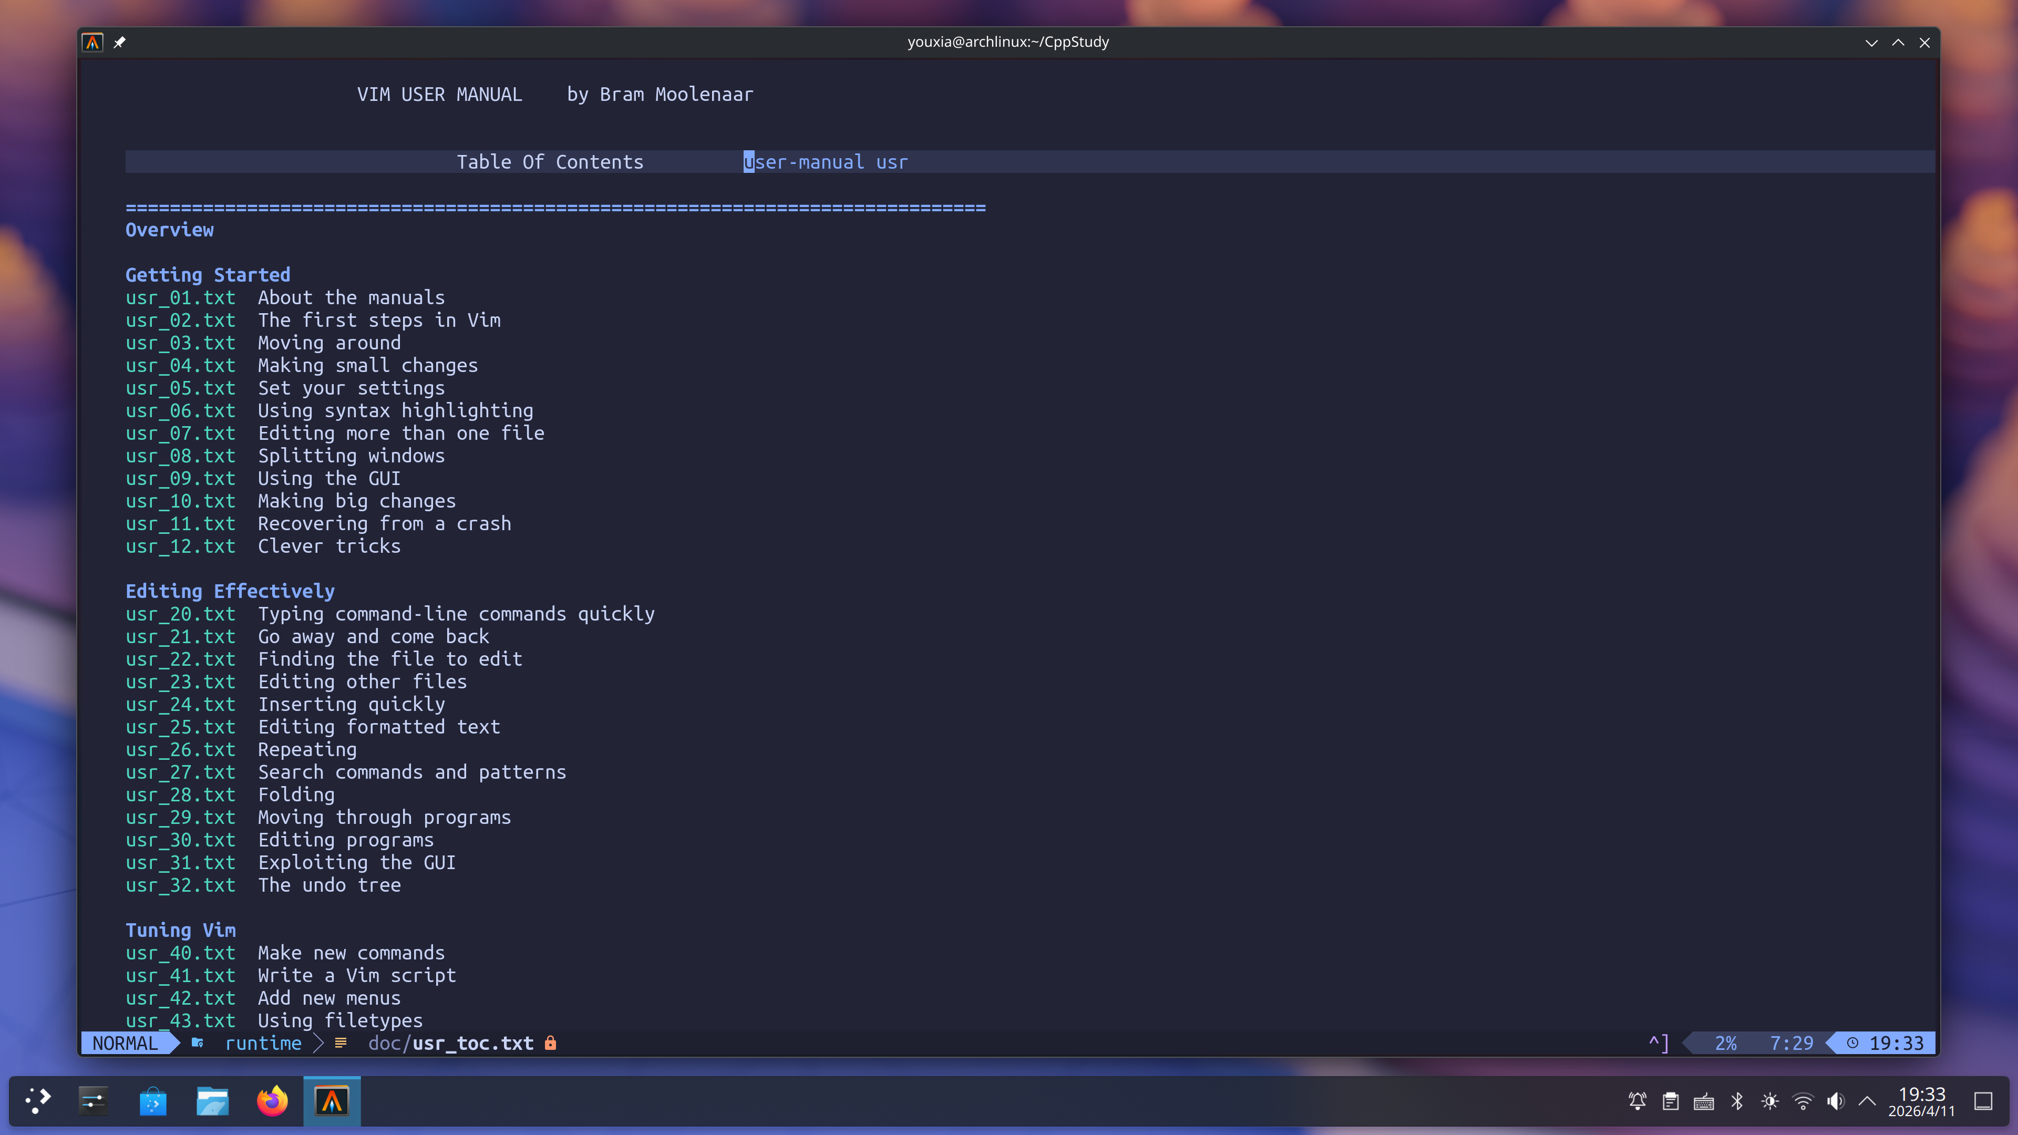The height and width of the screenshot is (1135, 2018).
Task: Follow the usr_20.txt link
Action: point(180,614)
